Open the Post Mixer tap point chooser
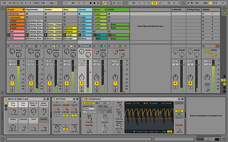The width and height of the screenshot is (228, 142). (x=89, y=112)
